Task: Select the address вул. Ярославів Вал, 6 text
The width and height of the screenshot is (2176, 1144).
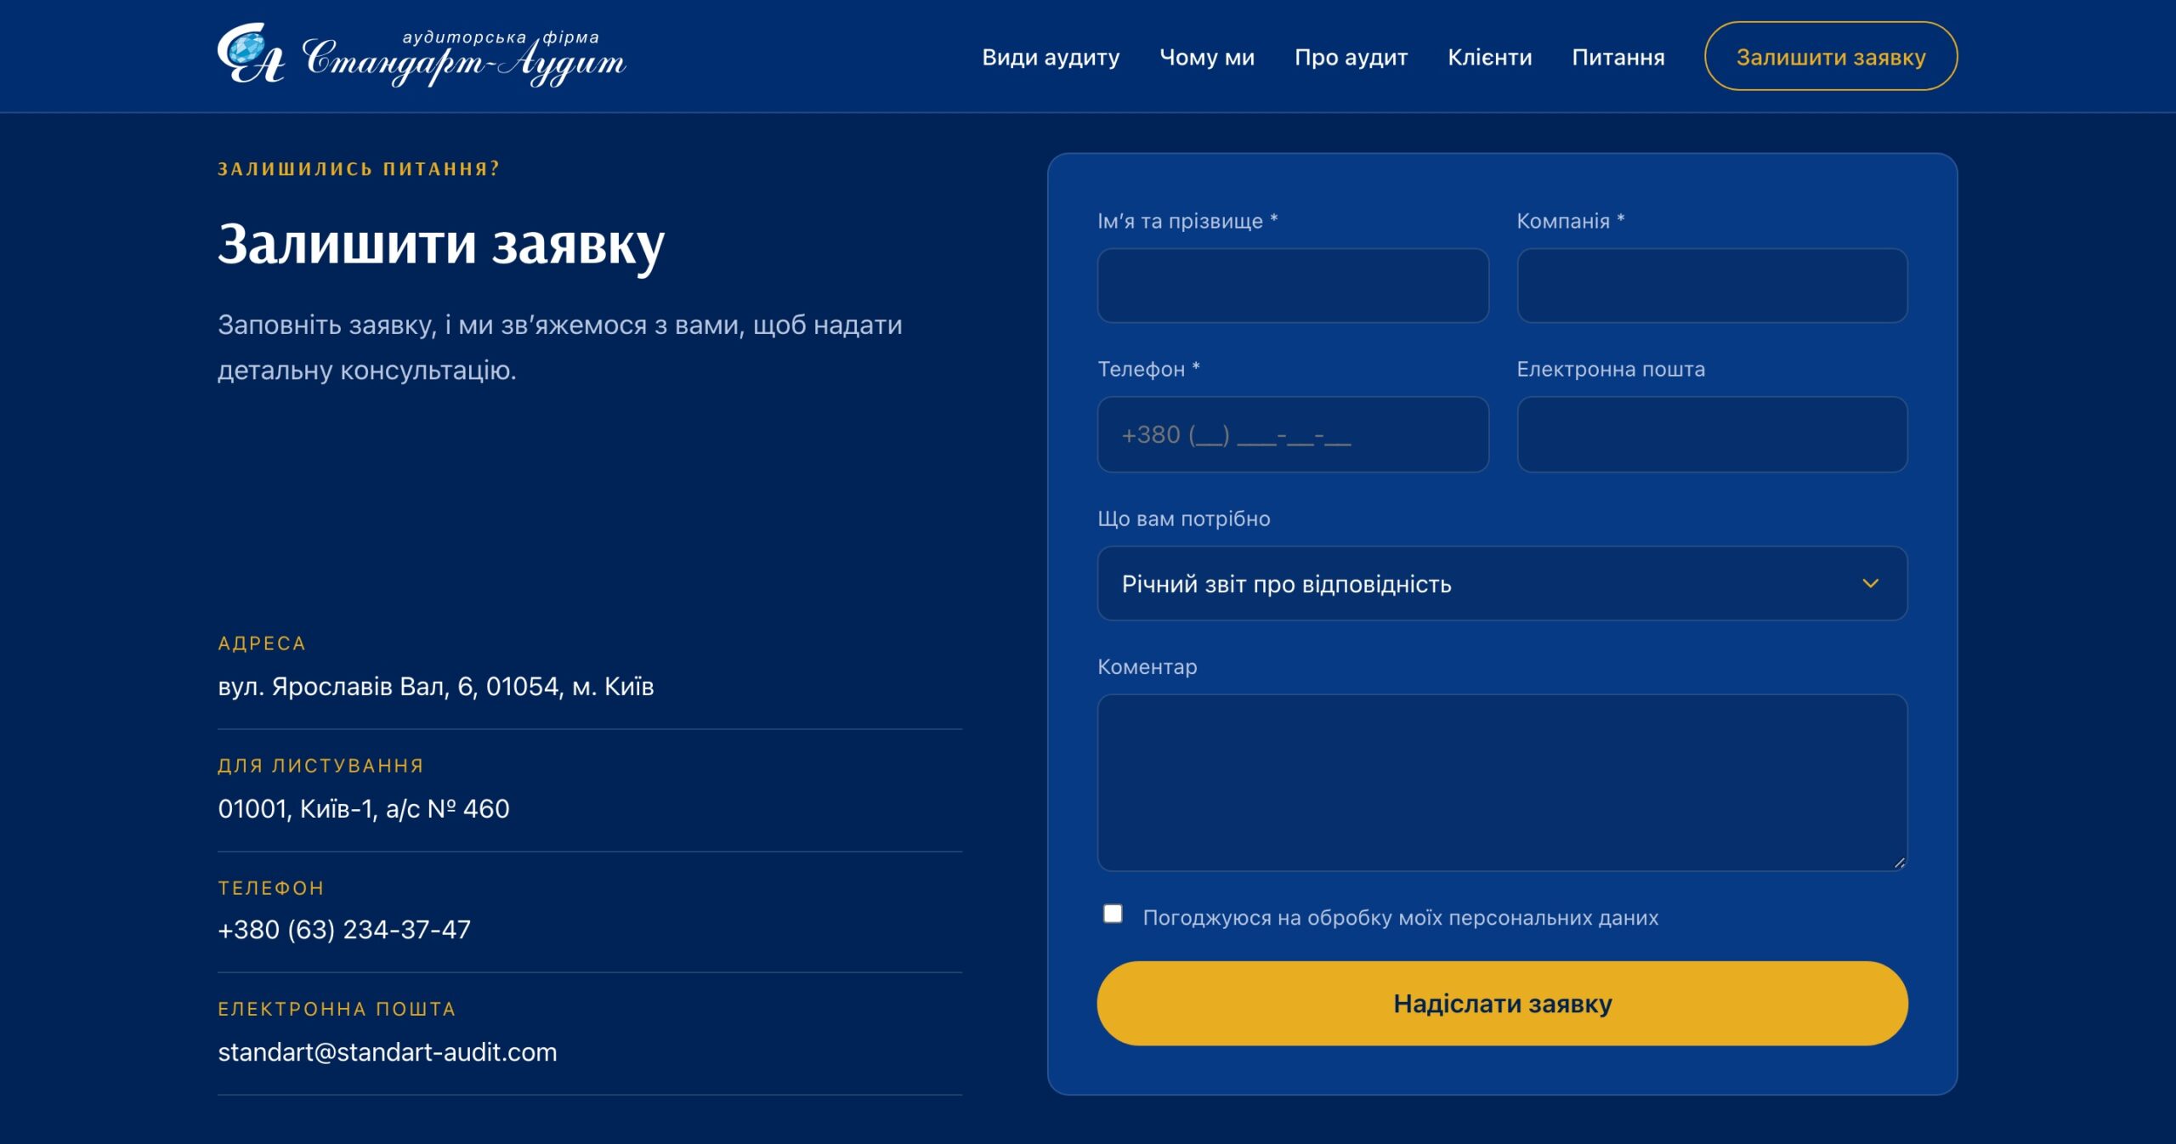Action: [x=435, y=686]
